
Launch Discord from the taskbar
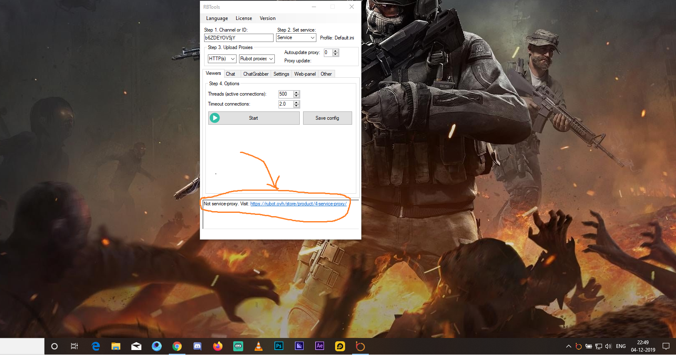coord(197,346)
